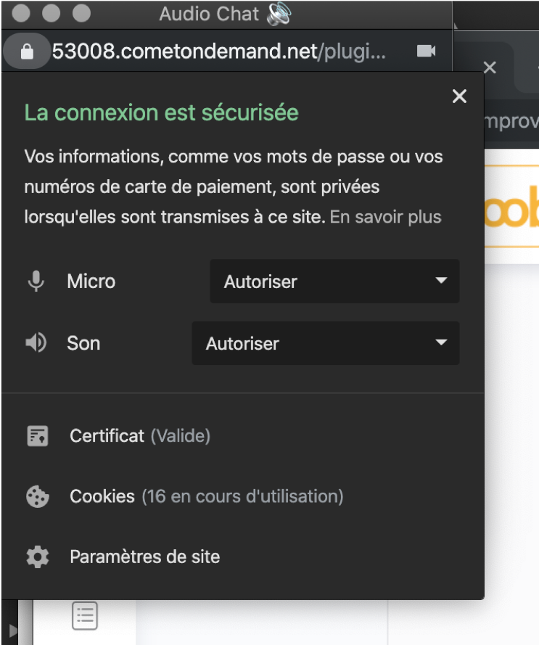539x645 pixels.
Task: Click the camera icon in address bar
Action: [426, 51]
